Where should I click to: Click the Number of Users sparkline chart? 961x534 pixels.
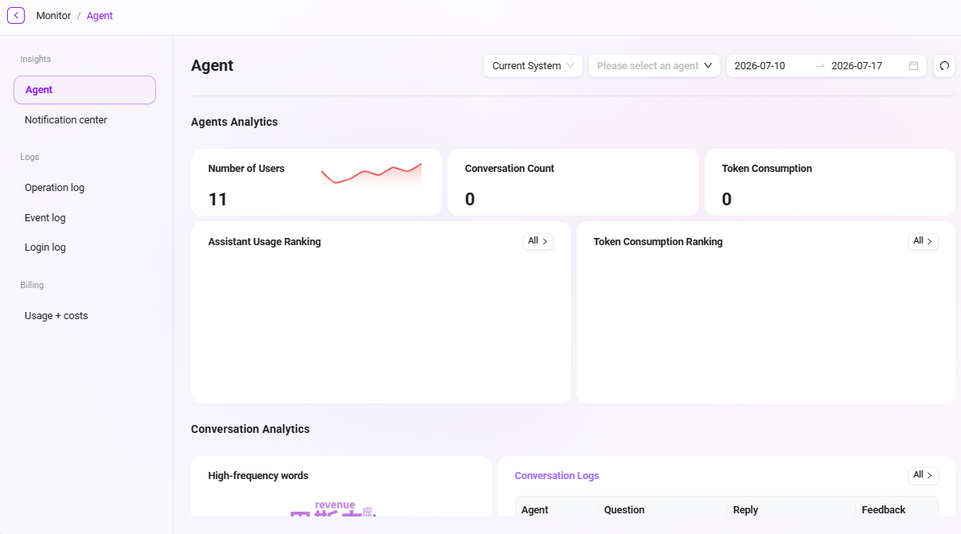(371, 173)
